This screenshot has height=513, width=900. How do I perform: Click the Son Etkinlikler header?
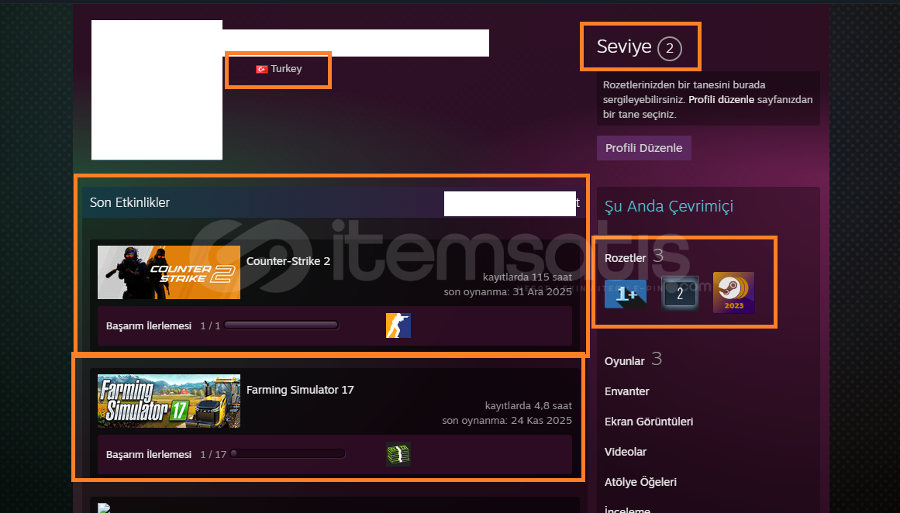[x=129, y=202]
